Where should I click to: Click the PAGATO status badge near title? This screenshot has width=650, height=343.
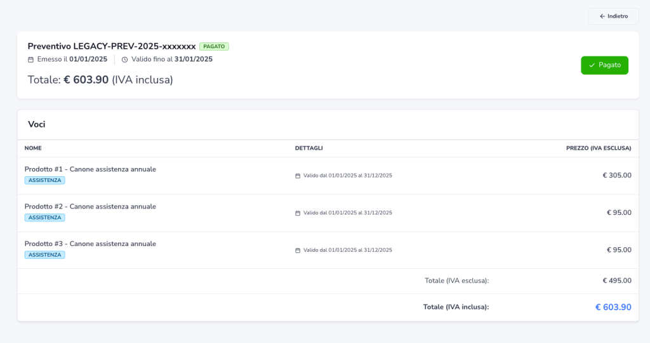tap(214, 46)
